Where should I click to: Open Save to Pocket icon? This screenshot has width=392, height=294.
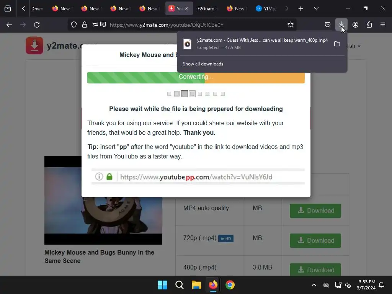click(x=328, y=24)
